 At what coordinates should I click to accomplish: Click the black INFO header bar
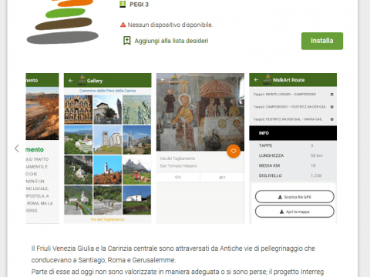[293, 133]
